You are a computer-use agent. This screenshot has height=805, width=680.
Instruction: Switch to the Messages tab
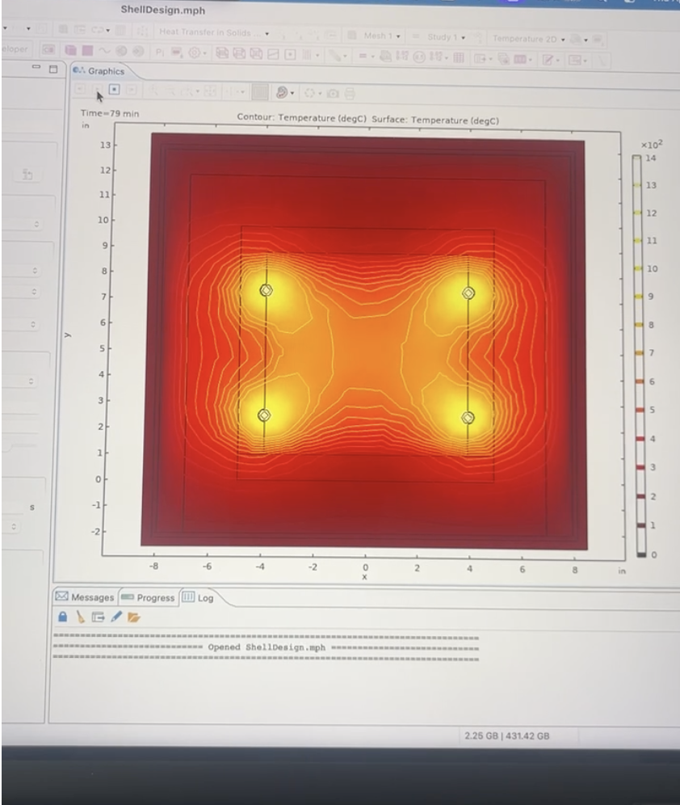pos(85,597)
